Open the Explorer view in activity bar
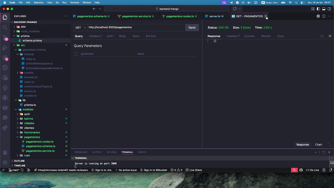The width and height of the screenshot is (334, 188). pyautogui.click(x=5, y=17)
